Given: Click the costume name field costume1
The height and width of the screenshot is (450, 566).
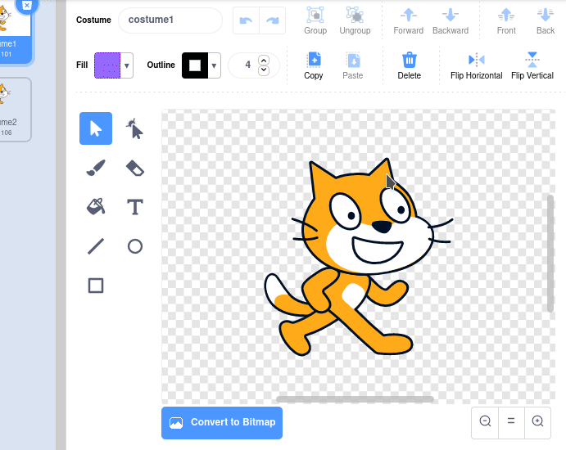Looking at the screenshot, I should (170, 20).
